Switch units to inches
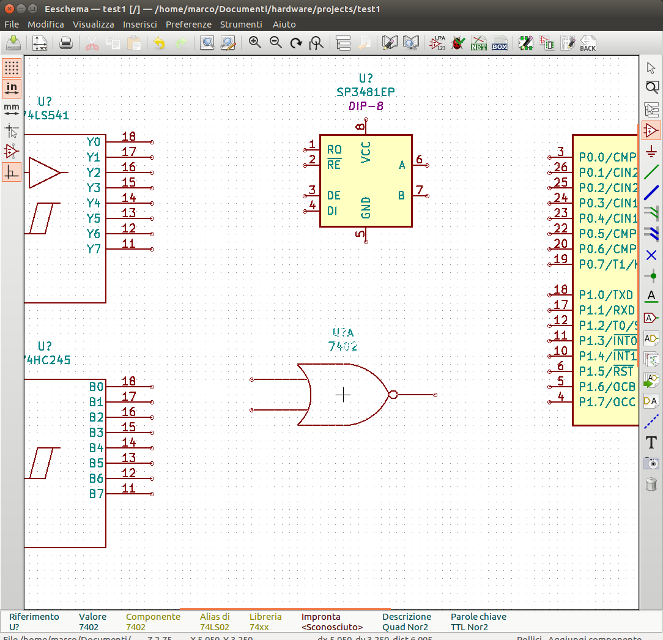Image resolution: width=663 pixels, height=640 pixels. (x=12, y=88)
